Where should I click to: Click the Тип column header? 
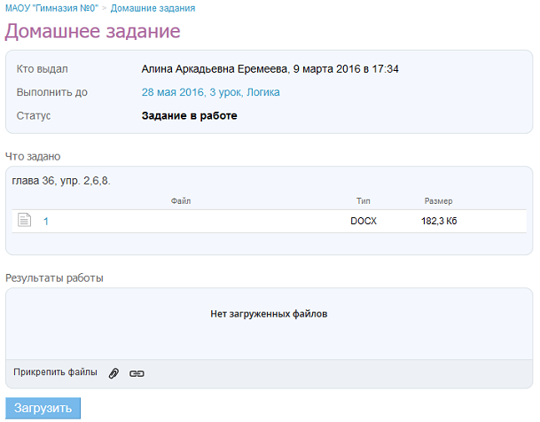coord(364,201)
